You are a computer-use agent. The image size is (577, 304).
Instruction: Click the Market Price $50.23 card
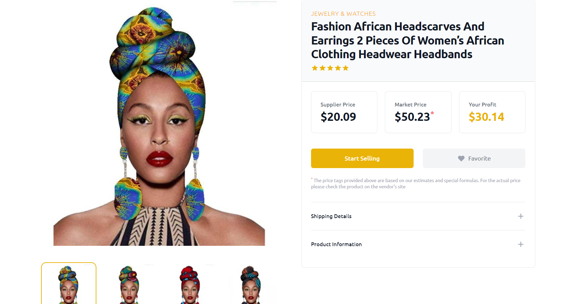(418, 112)
